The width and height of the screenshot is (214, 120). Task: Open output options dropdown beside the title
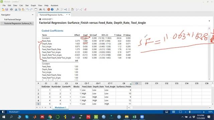click(209, 21)
